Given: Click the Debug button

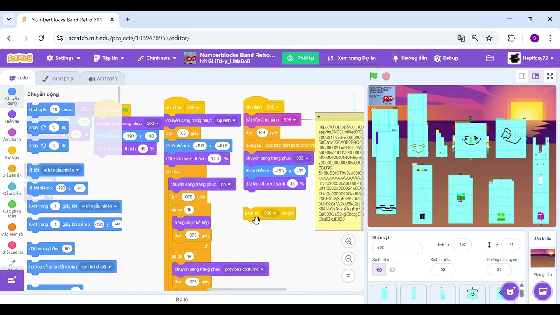Looking at the screenshot, I should (445, 58).
